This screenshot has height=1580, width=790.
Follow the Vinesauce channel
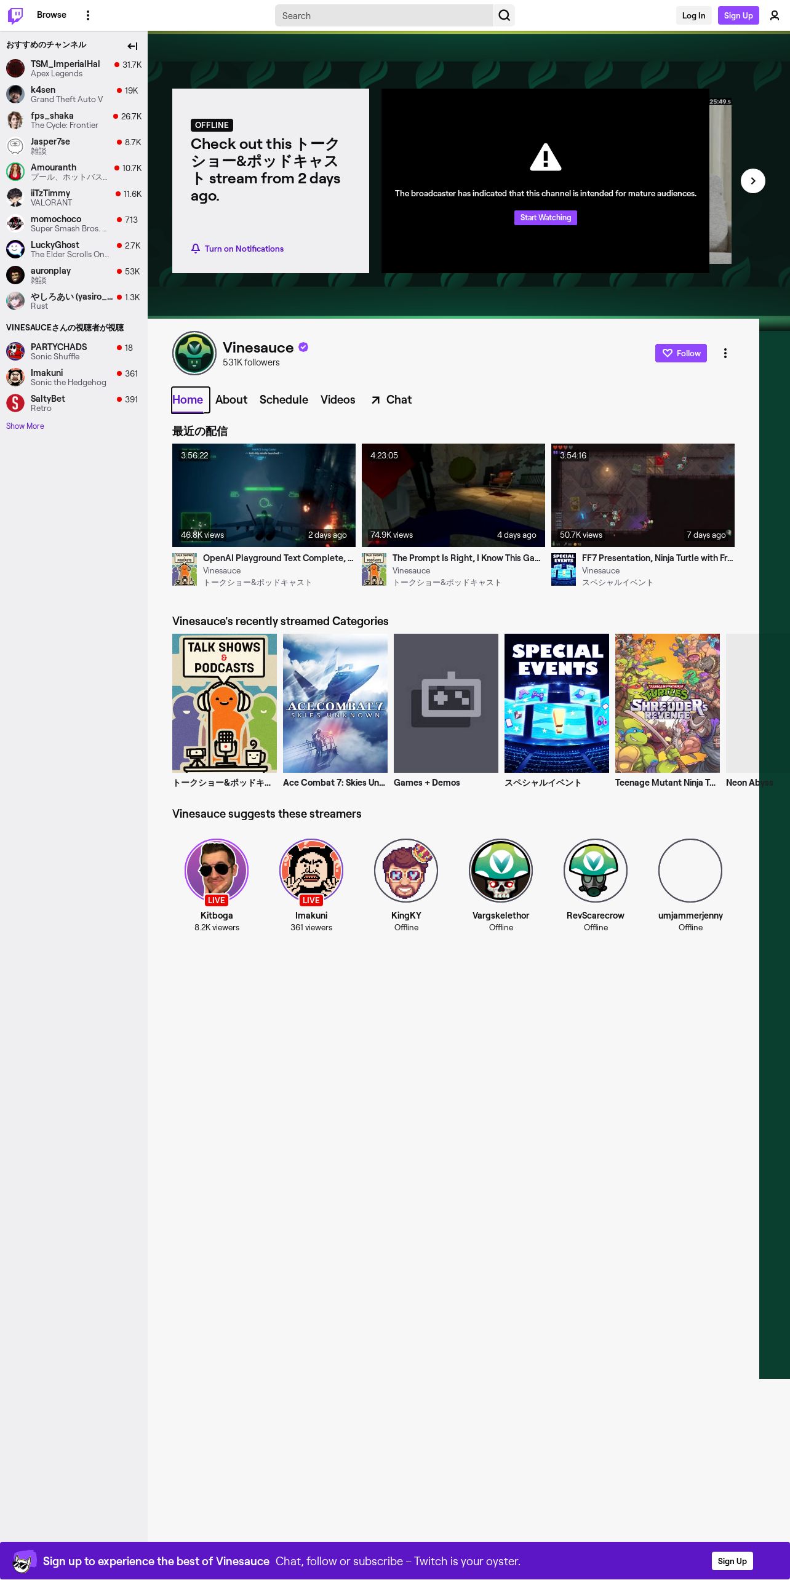click(x=681, y=353)
